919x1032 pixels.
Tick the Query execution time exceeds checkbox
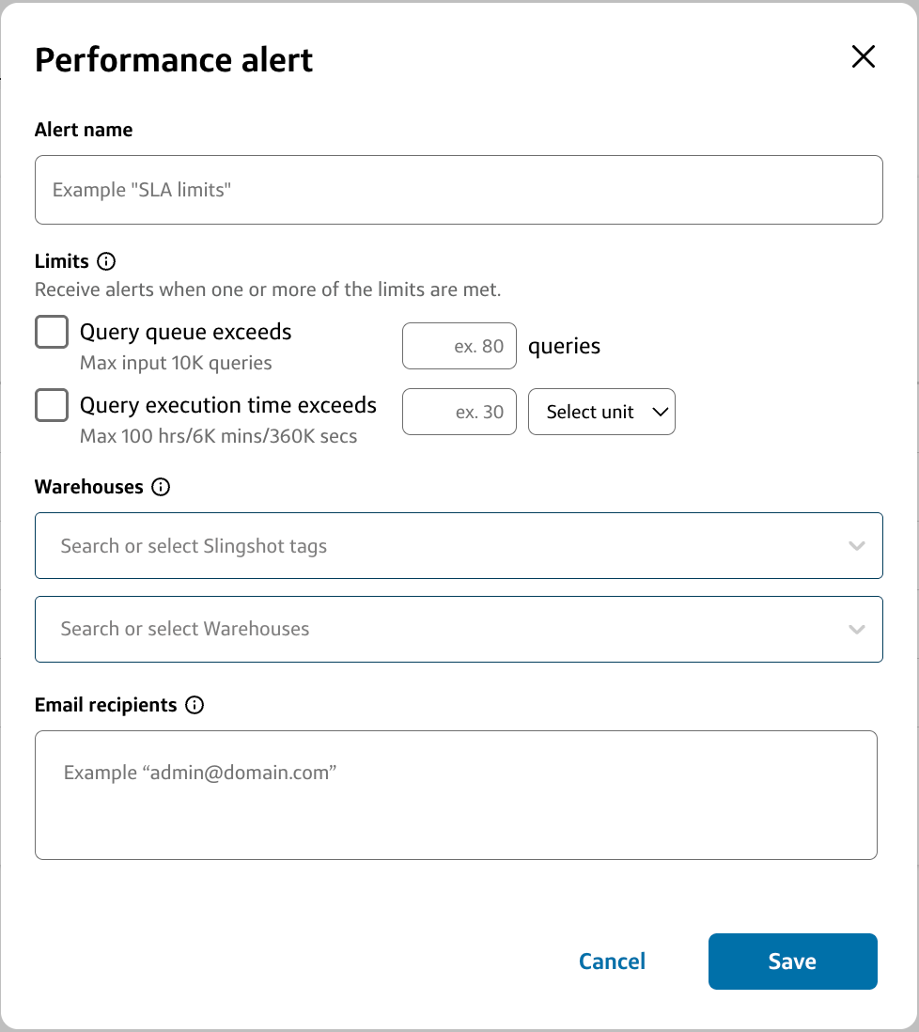(52, 405)
